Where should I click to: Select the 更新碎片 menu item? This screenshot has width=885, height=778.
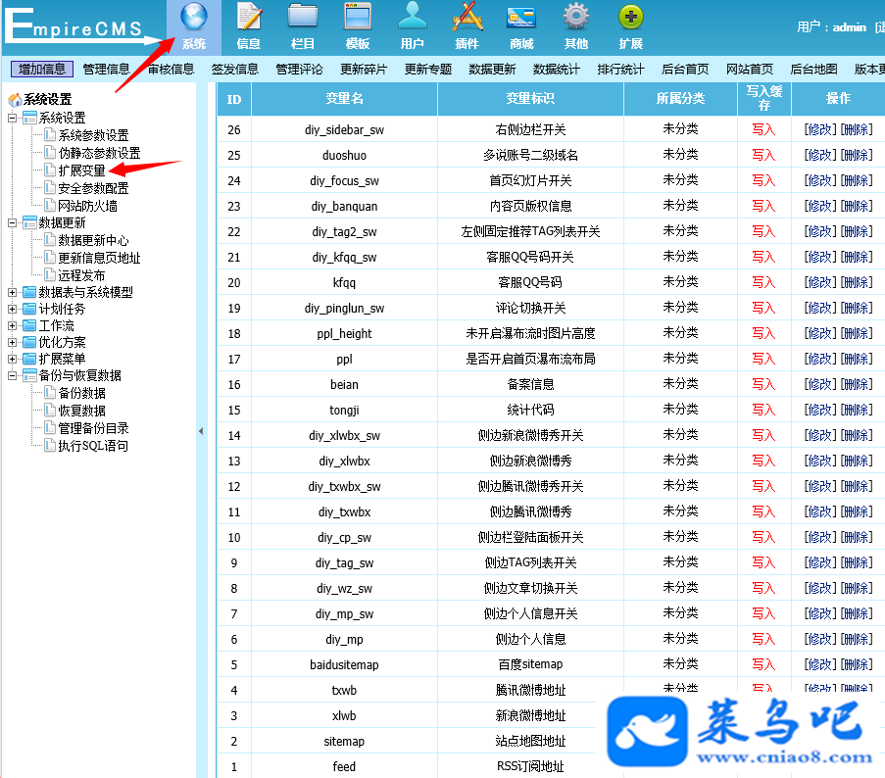click(364, 69)
